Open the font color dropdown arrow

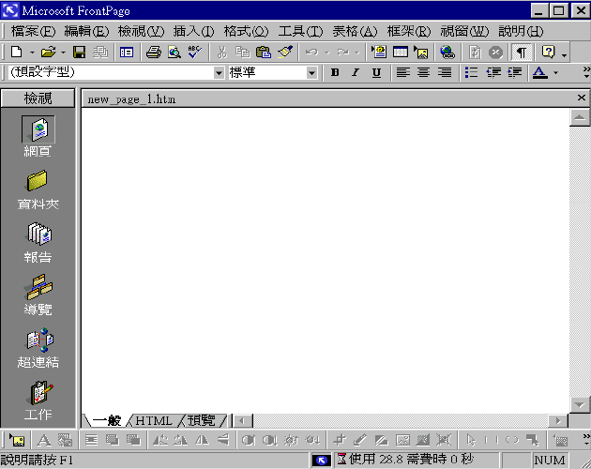(555, 72)
